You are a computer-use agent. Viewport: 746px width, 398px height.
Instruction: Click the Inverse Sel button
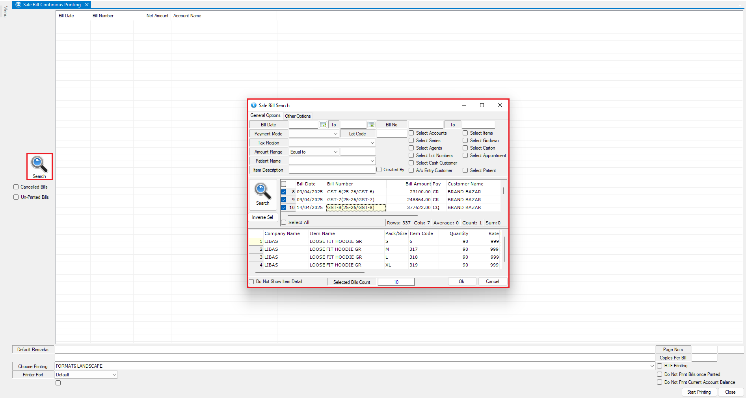point(262,217)
